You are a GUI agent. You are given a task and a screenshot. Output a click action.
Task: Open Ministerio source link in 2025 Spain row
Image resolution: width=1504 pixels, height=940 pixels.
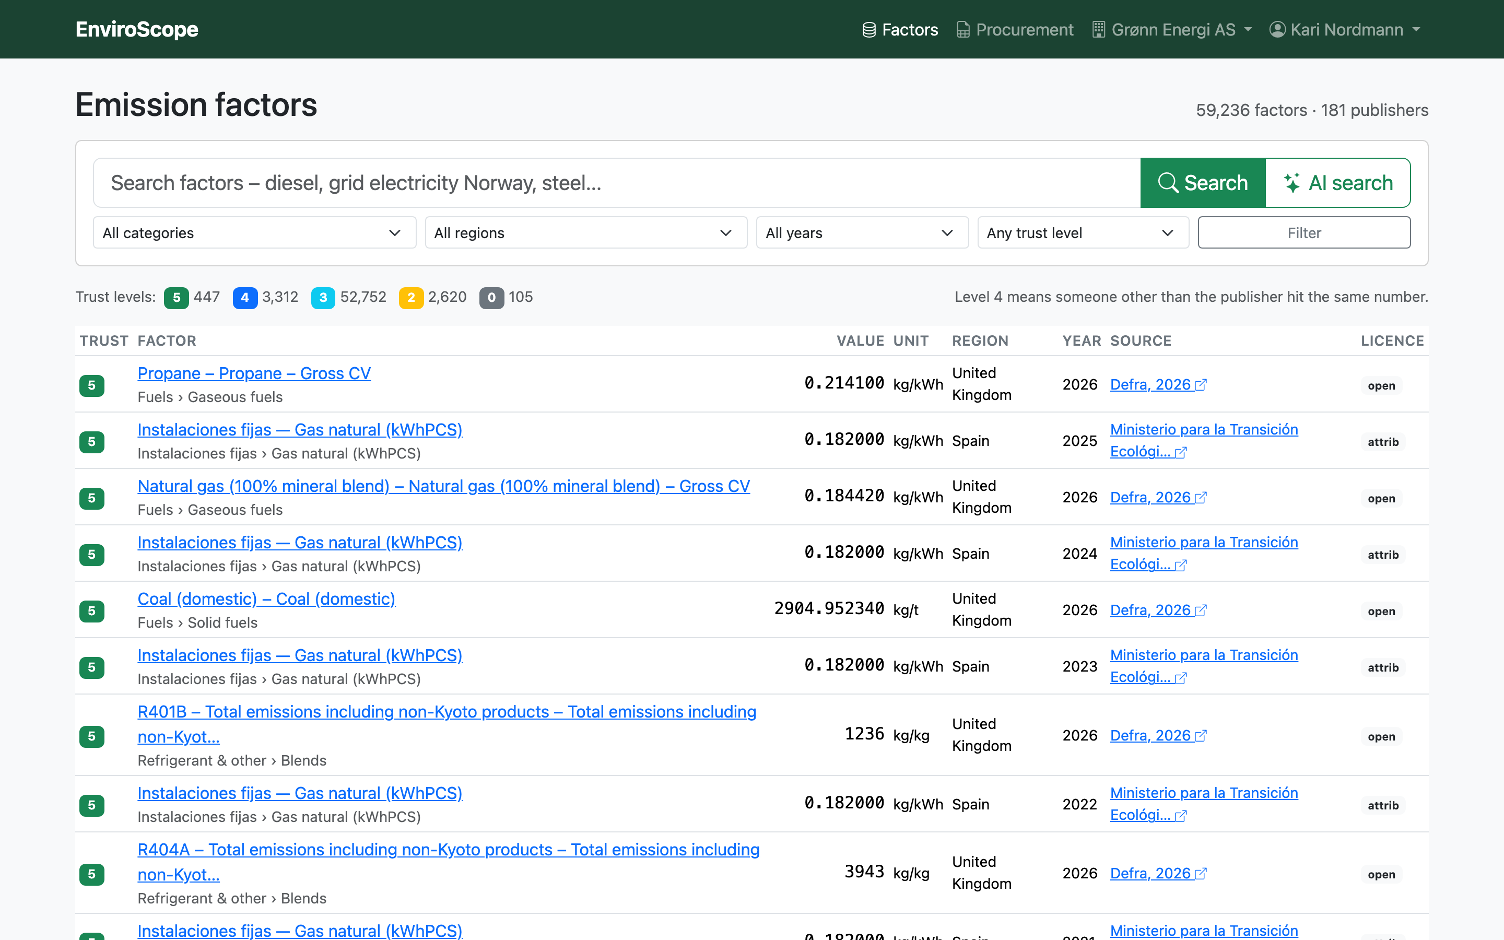(1204, 440)
